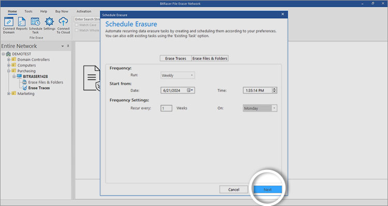Open the Schedule Task ribbon icon

click(35, 22)
